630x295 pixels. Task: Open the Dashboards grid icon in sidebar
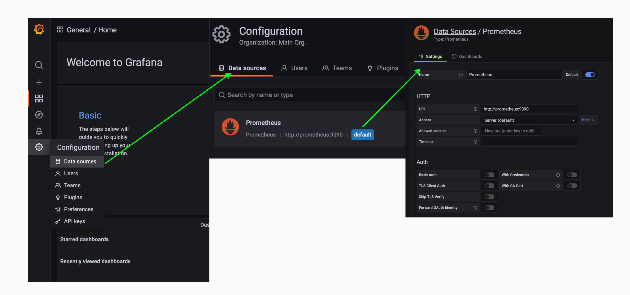tap(39, 99)
